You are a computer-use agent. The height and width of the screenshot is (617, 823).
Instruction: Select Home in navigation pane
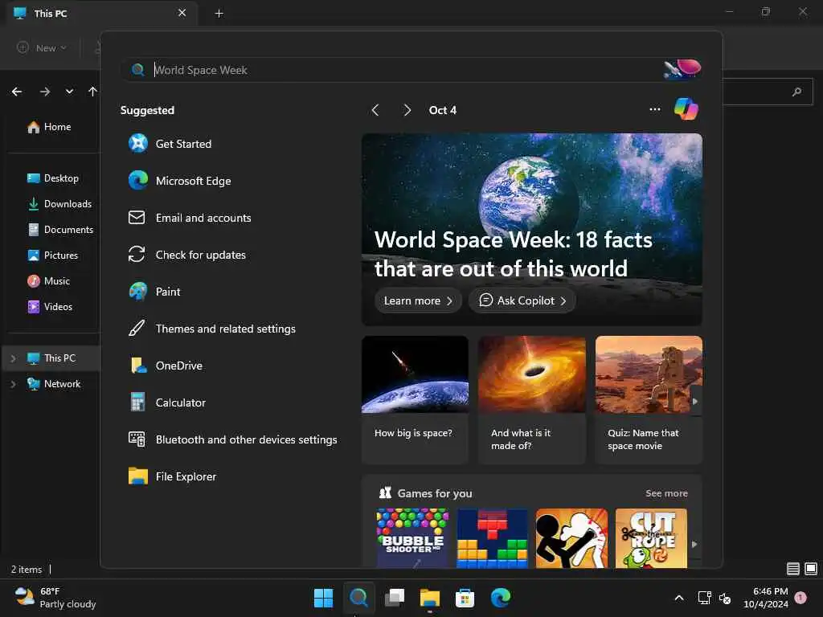click(x=49, y=127)
